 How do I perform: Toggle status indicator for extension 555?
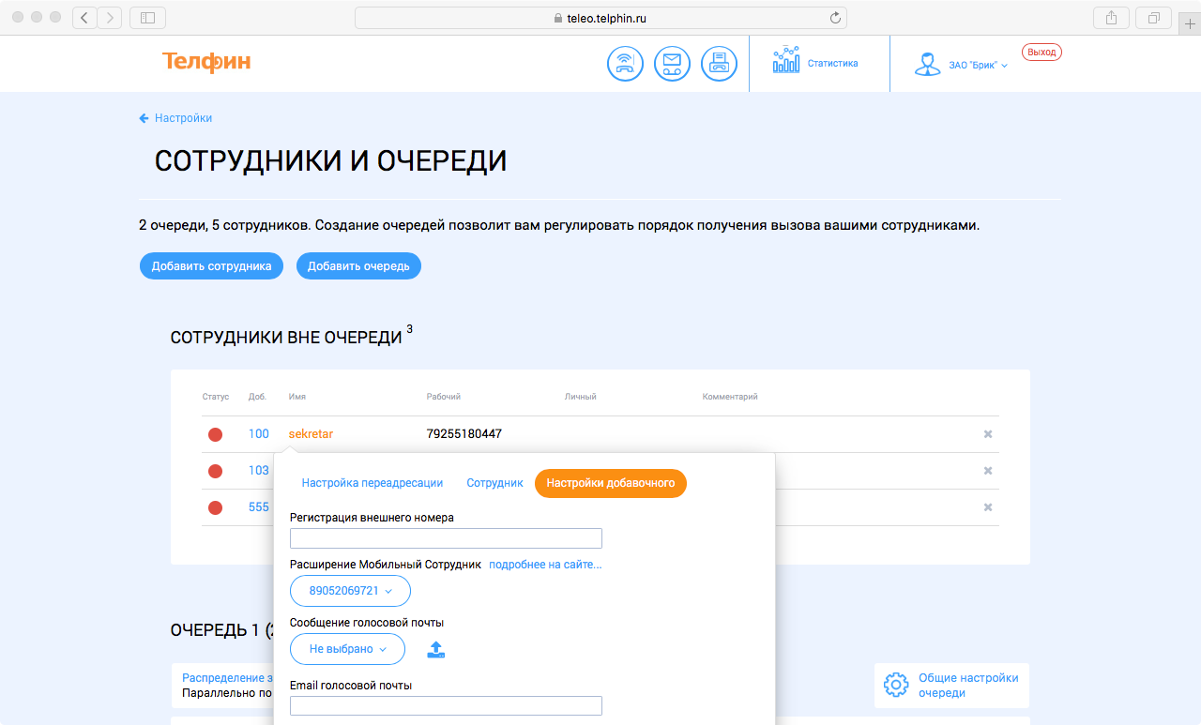coord(216,507)
